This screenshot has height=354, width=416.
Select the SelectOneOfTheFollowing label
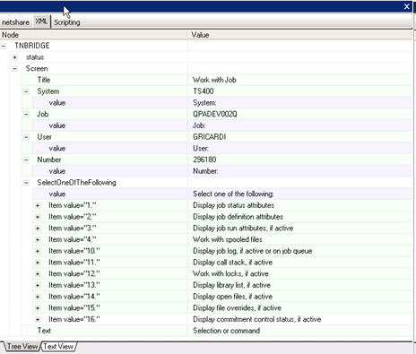[x=77, y=183]
